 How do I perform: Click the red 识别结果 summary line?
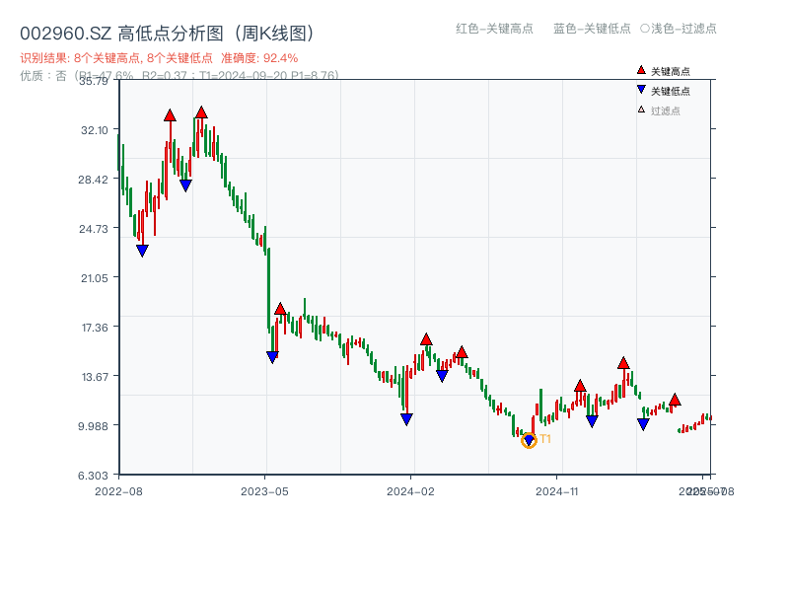159,58
